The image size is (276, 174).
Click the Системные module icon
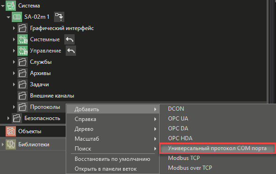coord(23,39)
